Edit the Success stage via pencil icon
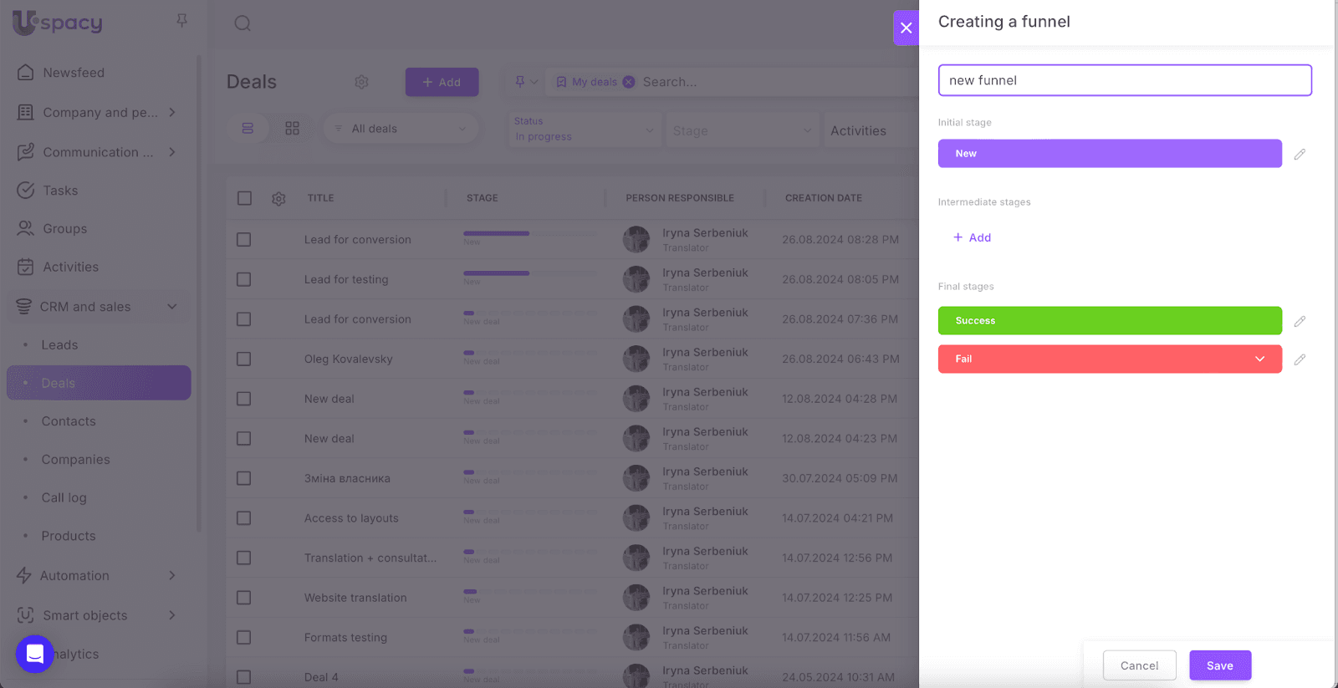The height and width of the screenshot is (688, 1338). [1300, 321]
